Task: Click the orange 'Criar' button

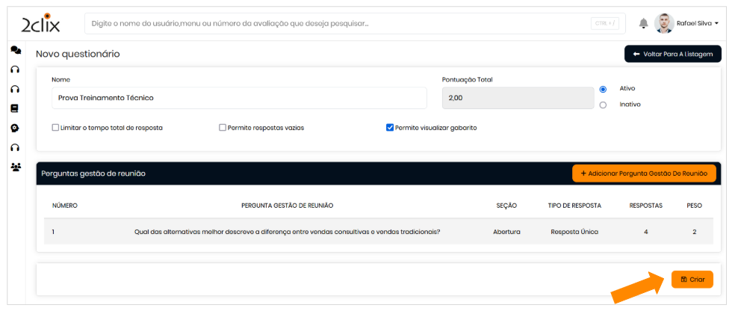Action: (692, 279)
